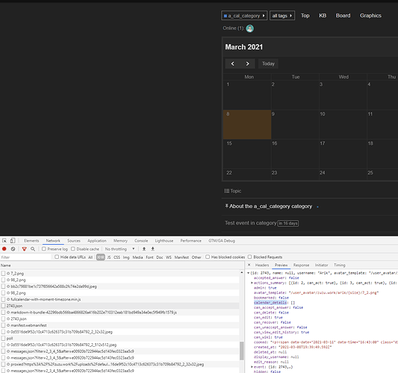The image size is (398, 373).
Task: Open the GTM/GA Debug tab
Action: (222, 241)
